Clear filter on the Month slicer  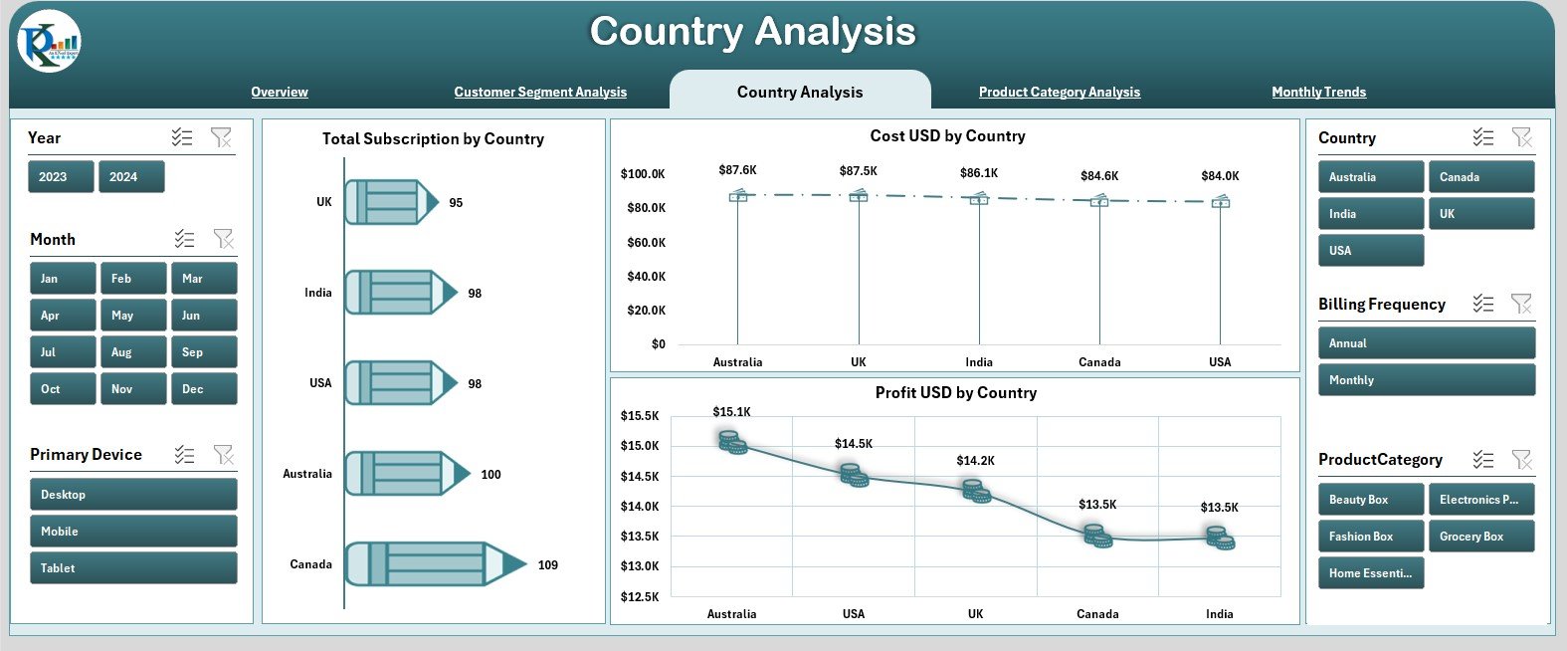point(224,239)
